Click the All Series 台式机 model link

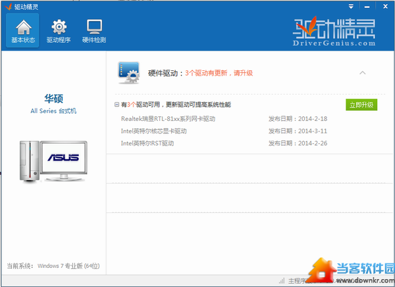53,111
